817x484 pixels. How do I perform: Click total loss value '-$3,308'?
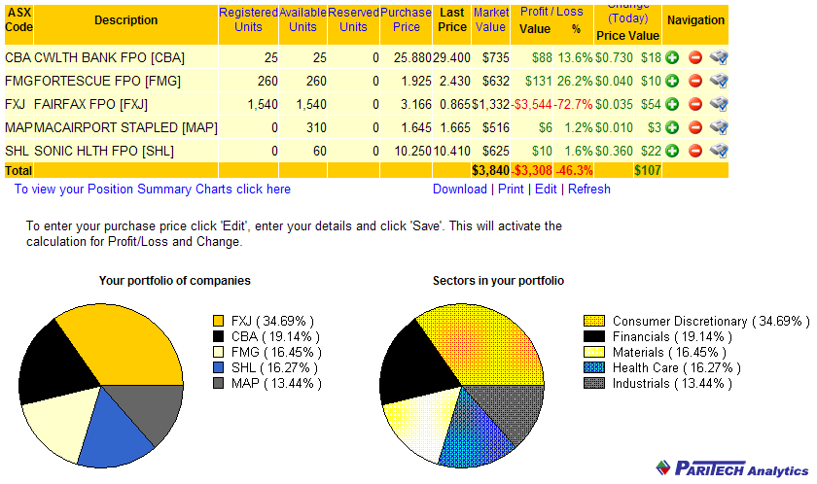(531, 170)
